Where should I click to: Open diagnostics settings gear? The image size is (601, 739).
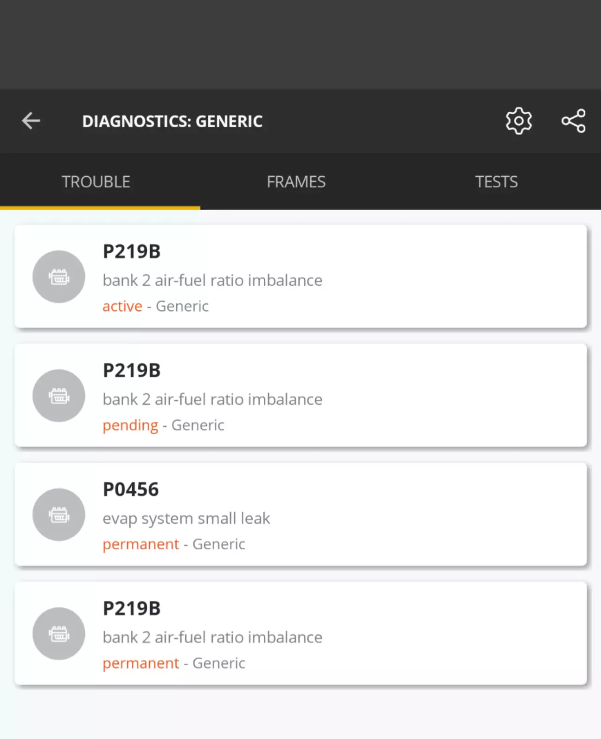click(x=518, y=121)
